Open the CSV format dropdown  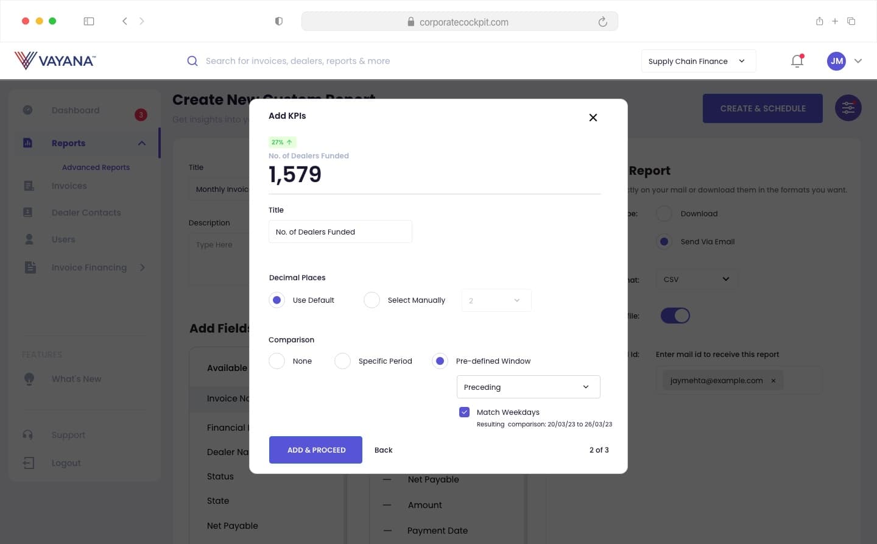point(696,280)
